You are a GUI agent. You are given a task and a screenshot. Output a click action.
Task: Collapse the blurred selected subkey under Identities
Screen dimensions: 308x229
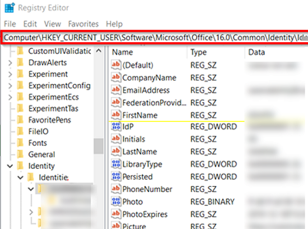point(31,189)
